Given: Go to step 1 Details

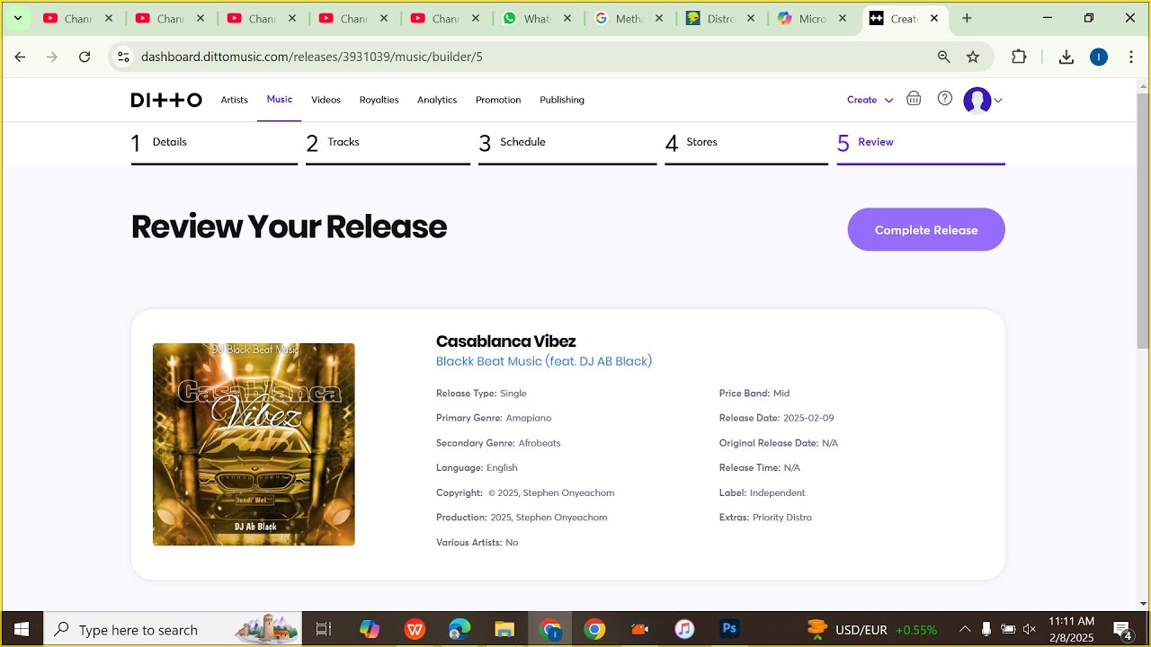Looking at the screenshot, I should (214, 144).
